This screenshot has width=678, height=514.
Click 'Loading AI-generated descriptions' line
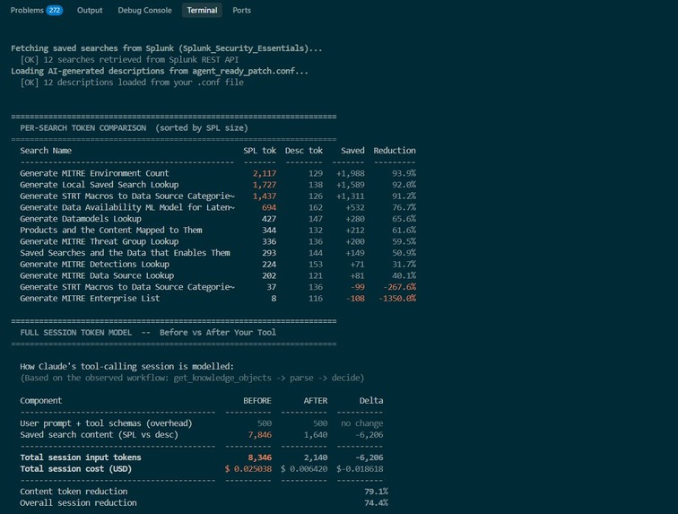(160, 71)
